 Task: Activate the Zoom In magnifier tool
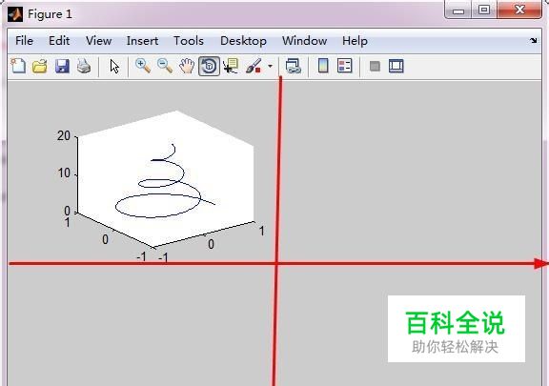click(x=143, y=66)
